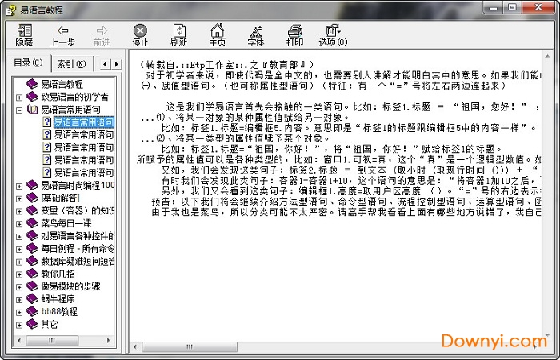Click the help icon in title bar

(x=10, y=10)
